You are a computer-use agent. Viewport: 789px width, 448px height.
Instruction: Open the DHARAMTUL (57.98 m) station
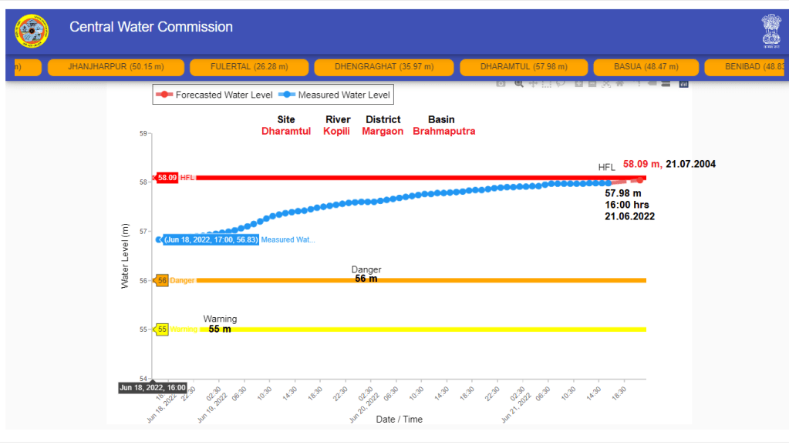523,67
